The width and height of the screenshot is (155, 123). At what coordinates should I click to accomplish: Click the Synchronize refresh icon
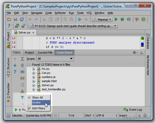tap(22, 19)
